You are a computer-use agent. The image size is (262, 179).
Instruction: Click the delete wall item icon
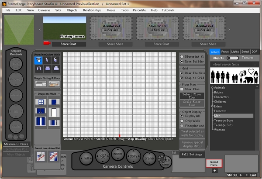tap(54, 156)
